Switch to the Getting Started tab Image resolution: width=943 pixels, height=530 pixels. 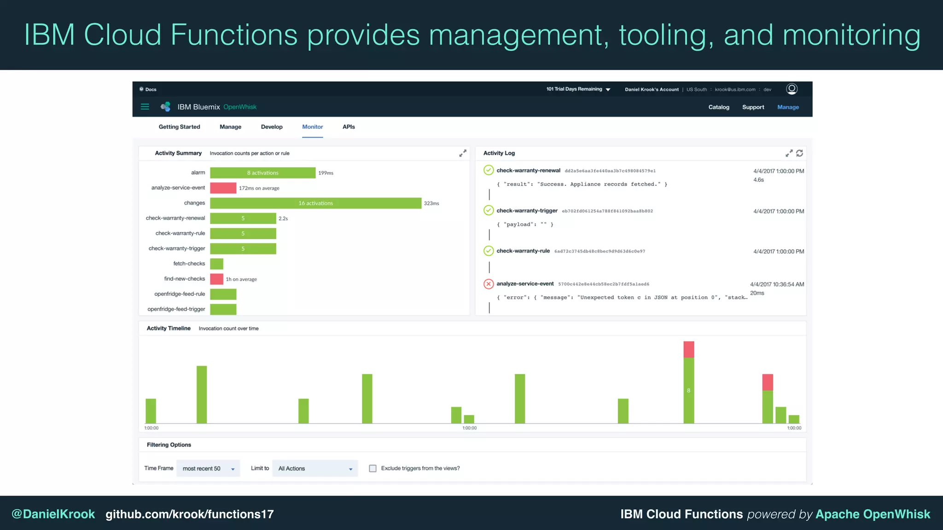tap(179, 127)
